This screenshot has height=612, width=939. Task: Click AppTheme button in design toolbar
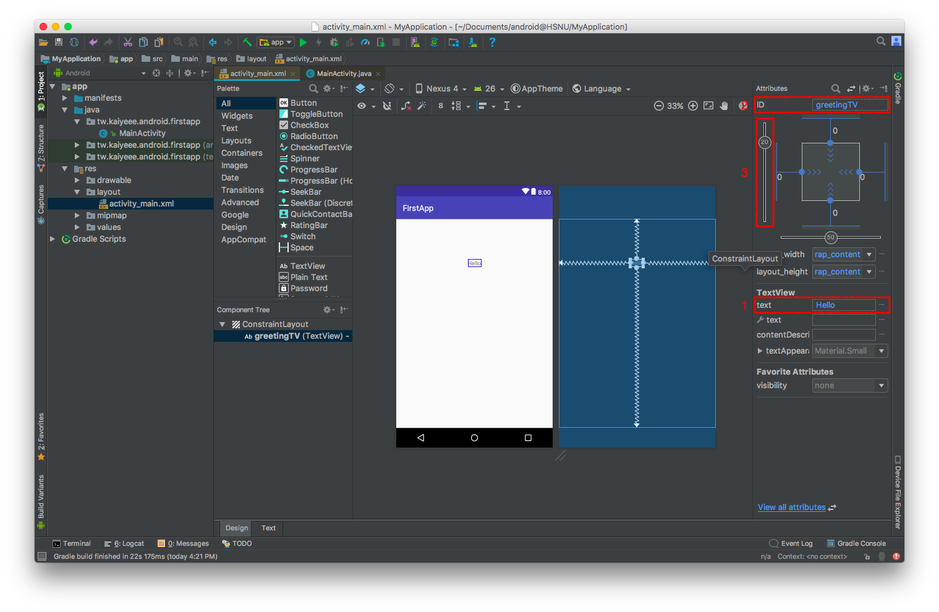[x=537, y=88]
